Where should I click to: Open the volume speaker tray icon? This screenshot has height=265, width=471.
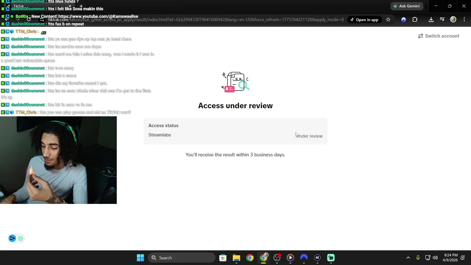coord(435,258)
